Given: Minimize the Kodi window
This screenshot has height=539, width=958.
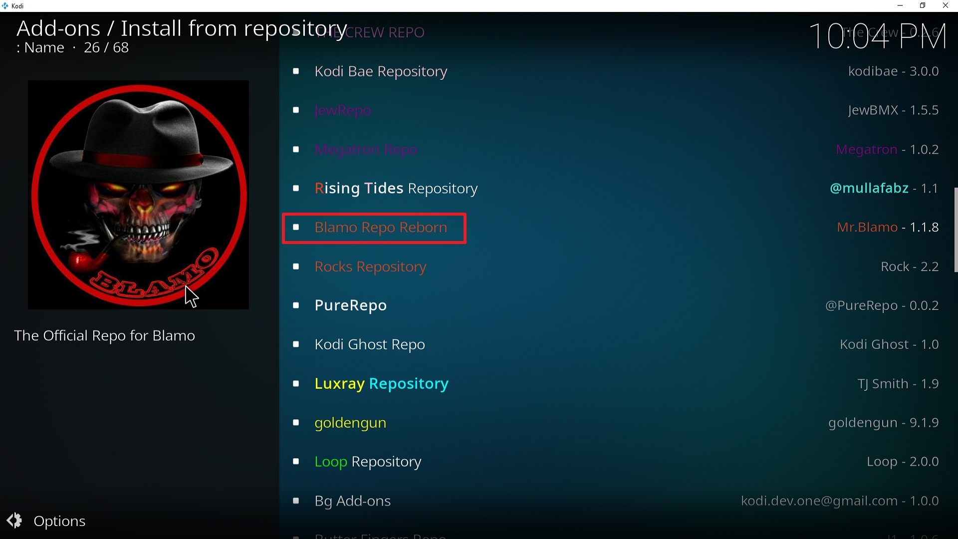Looking at the screenshot, I should click(900, 6).
